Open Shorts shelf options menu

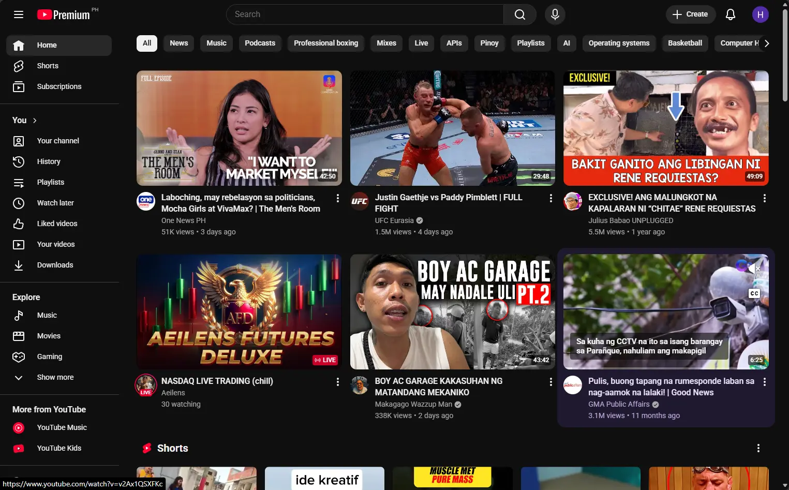[x=758, y=448]
